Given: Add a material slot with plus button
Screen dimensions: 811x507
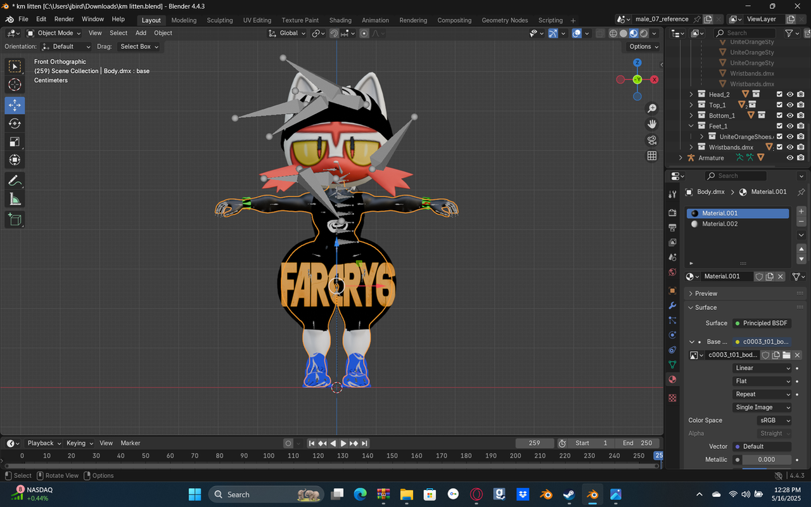Looking at the screenshot, I should pos(801,211).
